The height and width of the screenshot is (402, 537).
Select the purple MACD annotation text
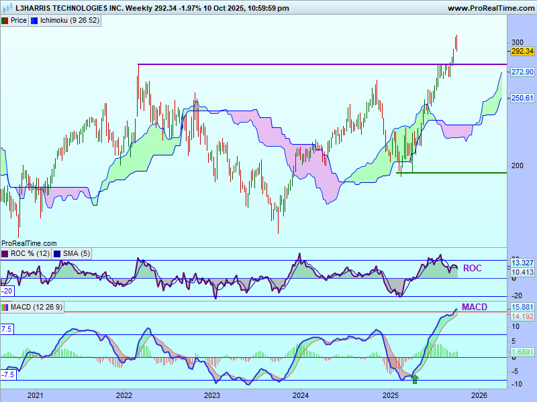(x=474, y=307)
